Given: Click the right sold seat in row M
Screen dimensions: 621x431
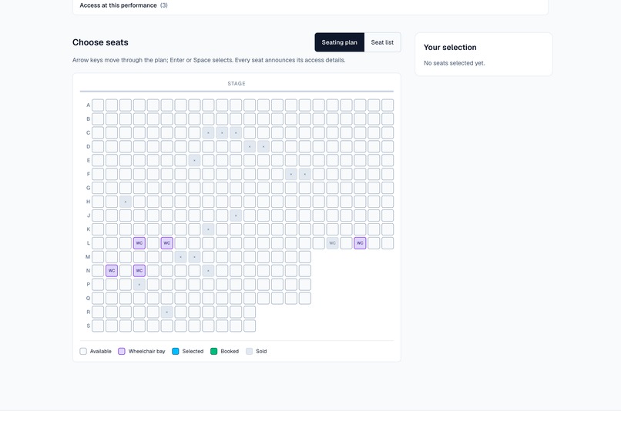Looking at the screenshot, I should [194, 257].
